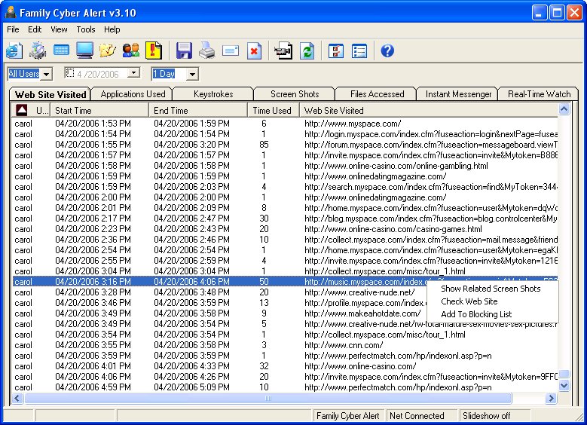Switch to the Keystrokes tab

tap(212, 94)
